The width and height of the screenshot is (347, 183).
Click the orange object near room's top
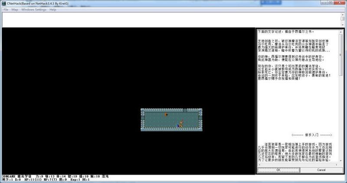coord(166,114)
